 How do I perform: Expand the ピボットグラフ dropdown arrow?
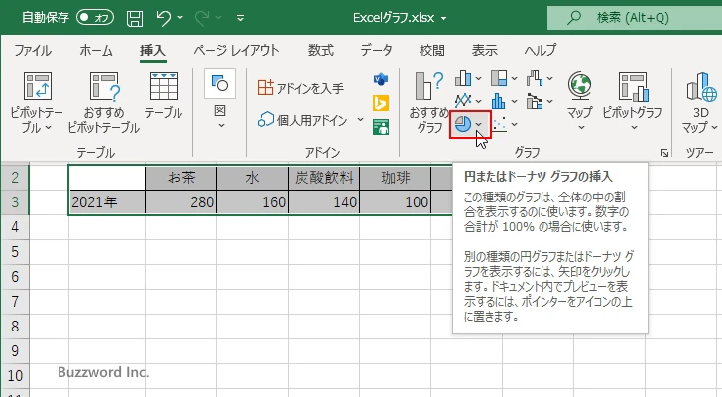pyautogui.click(x=634, y=128)
